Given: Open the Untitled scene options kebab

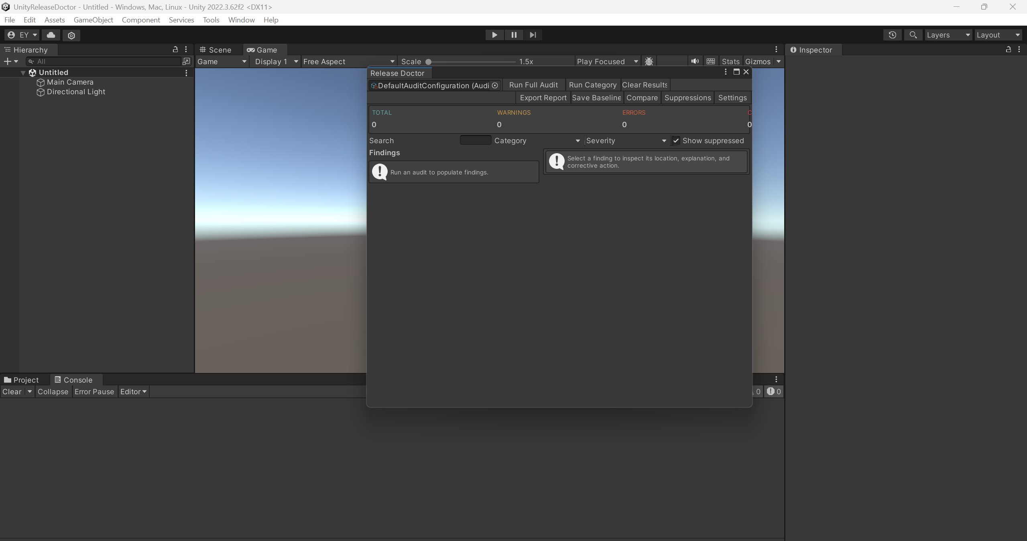Looking at the screenshot, I should pyautogui.click(x=186, y=73).
